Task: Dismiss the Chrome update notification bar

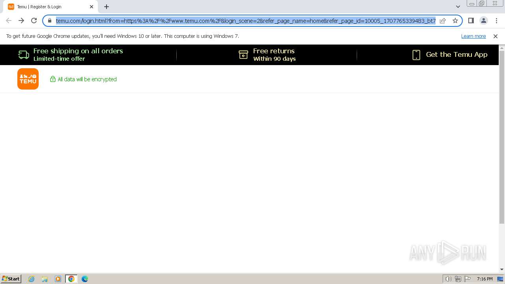Action: coord(496,36)
